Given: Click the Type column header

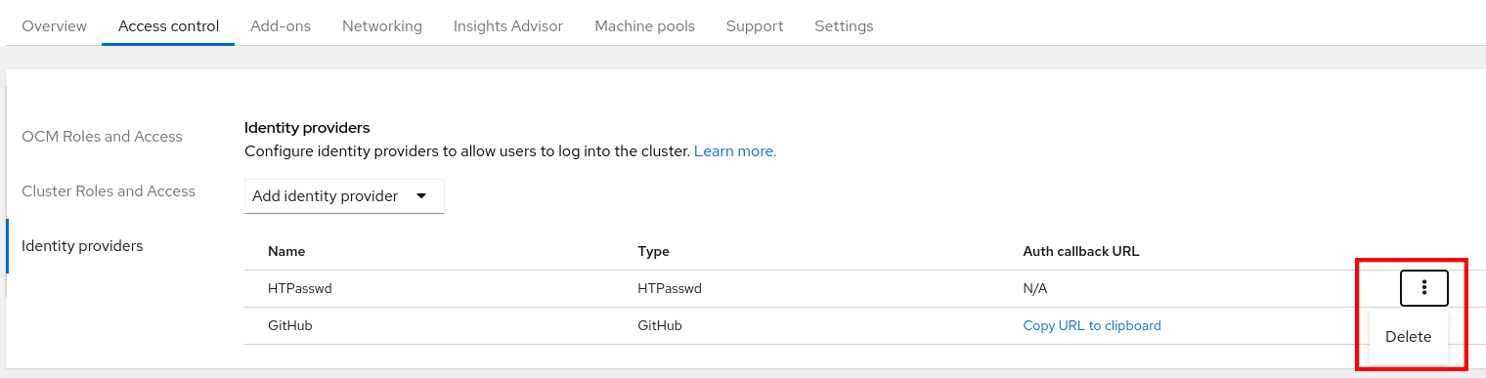Looking at the screenshot, I should [653, 251].
